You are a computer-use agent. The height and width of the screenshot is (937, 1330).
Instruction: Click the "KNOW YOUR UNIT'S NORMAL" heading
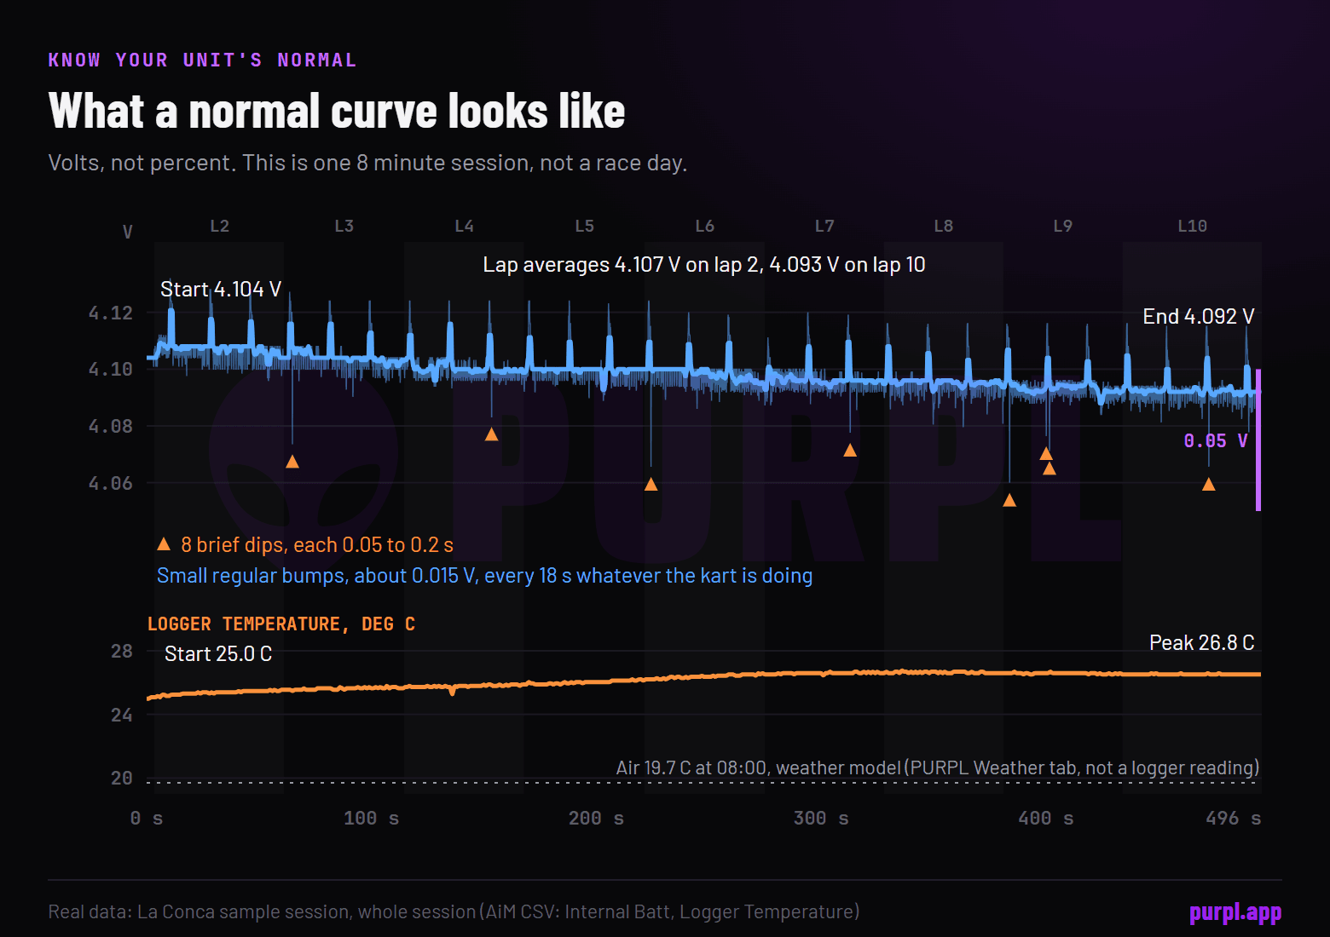pos(202,60)
